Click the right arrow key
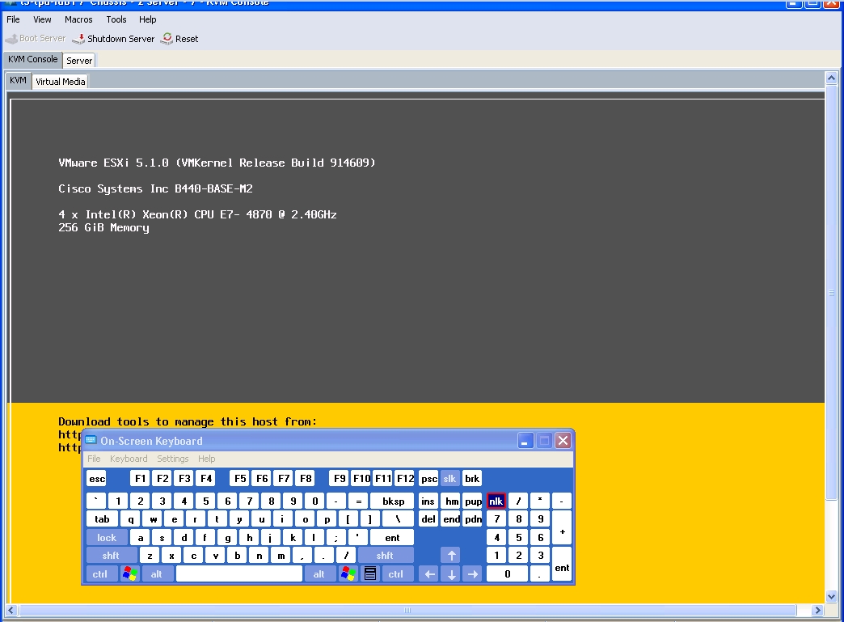This screenshot has height=622, width=844. [473, 574]
